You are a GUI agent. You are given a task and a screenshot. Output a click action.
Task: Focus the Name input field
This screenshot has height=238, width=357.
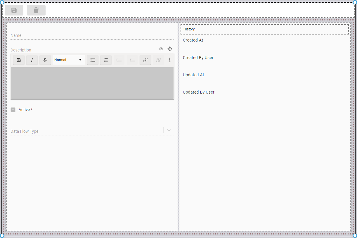pos(92,35)
